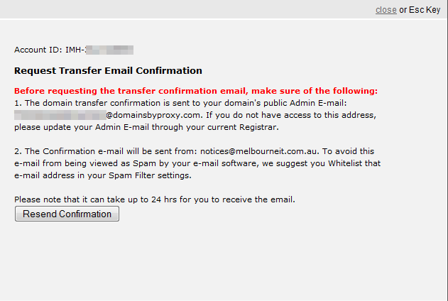The image size is (448, 301).
Task: Click the close link
Action: click(386, 10)
